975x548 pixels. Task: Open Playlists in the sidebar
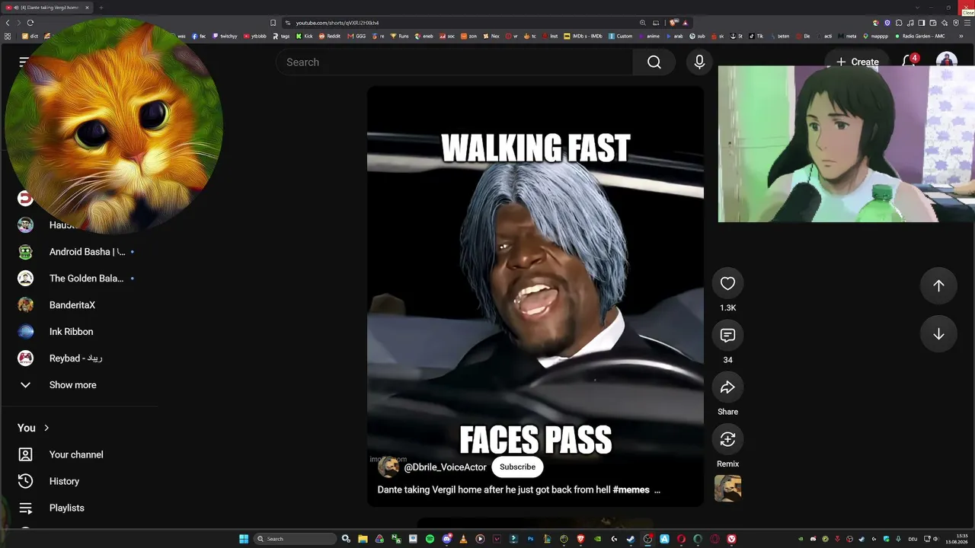pos(67,508)
